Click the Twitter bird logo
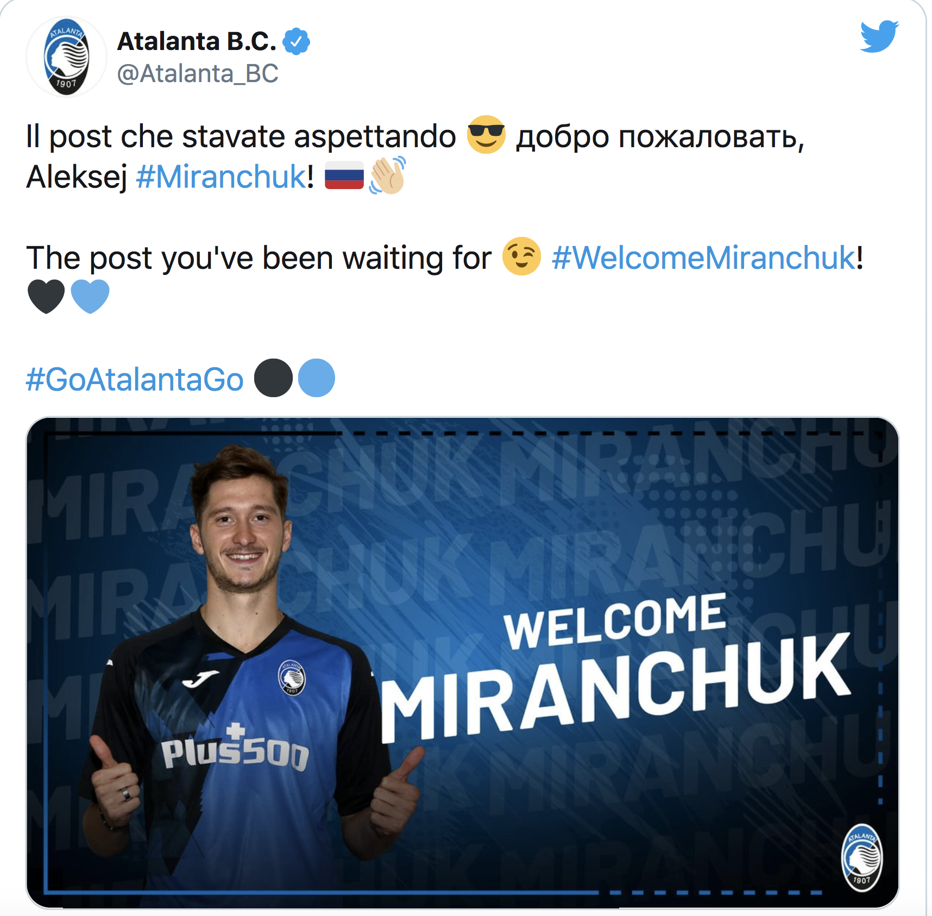 tap(879, 36)
